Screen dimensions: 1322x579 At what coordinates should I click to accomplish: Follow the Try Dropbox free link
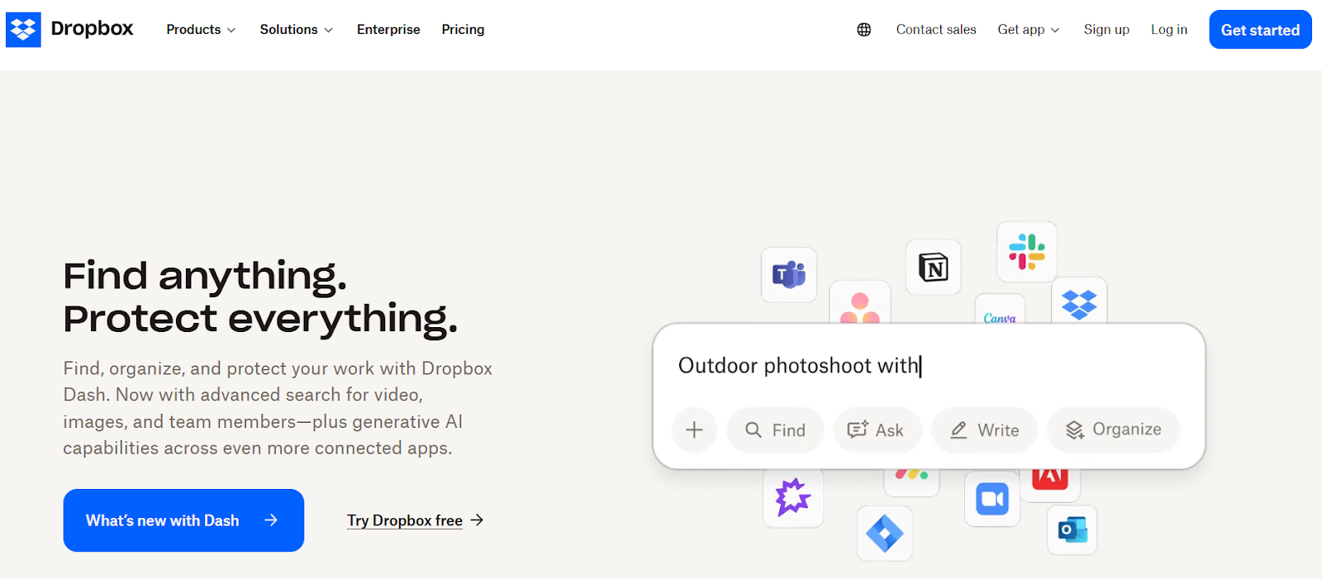point(415,520)
